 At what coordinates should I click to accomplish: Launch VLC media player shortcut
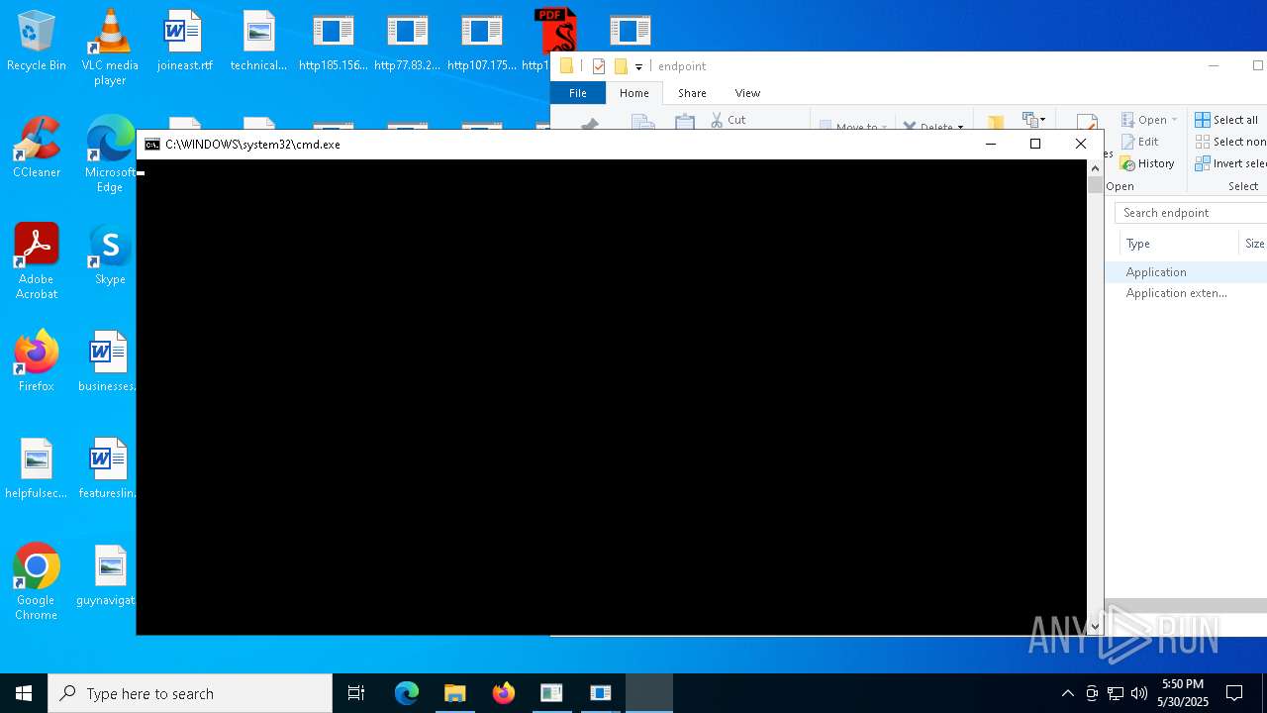pos(110,48)
